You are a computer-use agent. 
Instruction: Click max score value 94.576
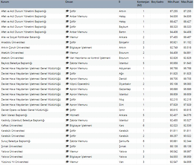click(x=187, y=115)
